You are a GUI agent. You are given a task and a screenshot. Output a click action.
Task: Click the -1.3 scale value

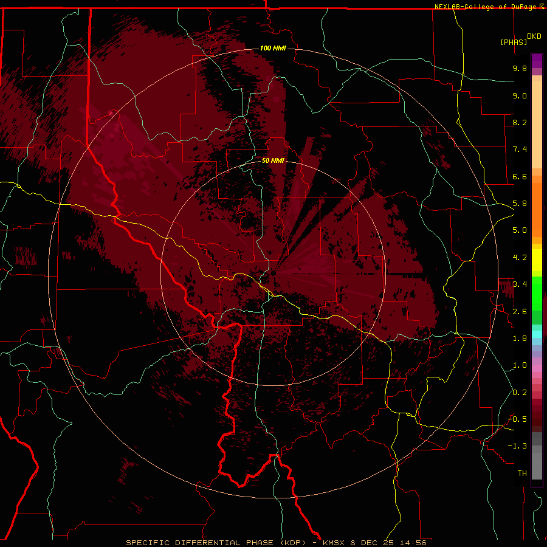click(x=518, y=446)
